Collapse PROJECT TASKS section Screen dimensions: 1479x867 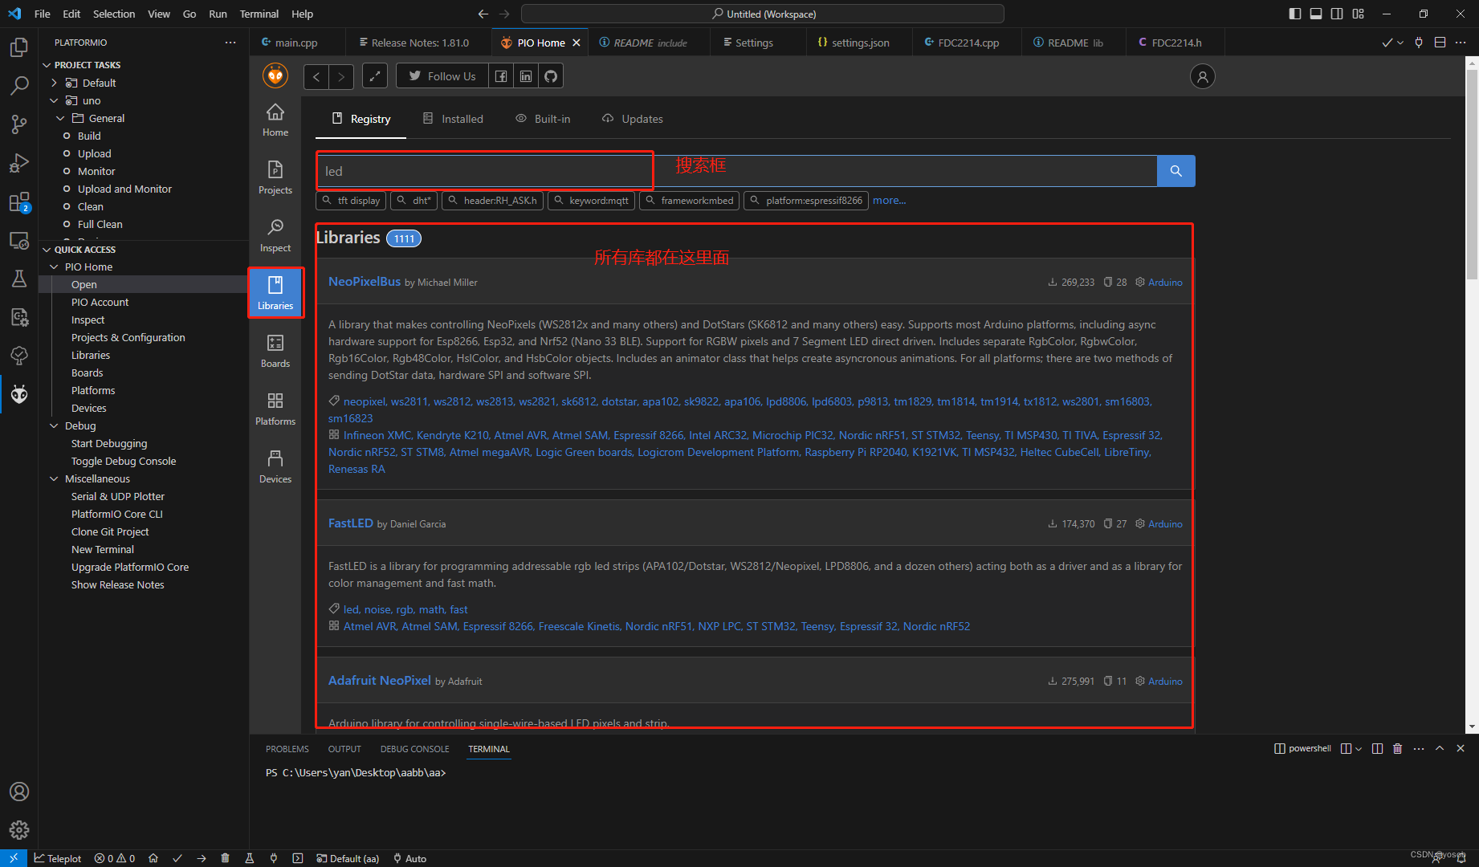pyautogui.click(x=87, y=65)
